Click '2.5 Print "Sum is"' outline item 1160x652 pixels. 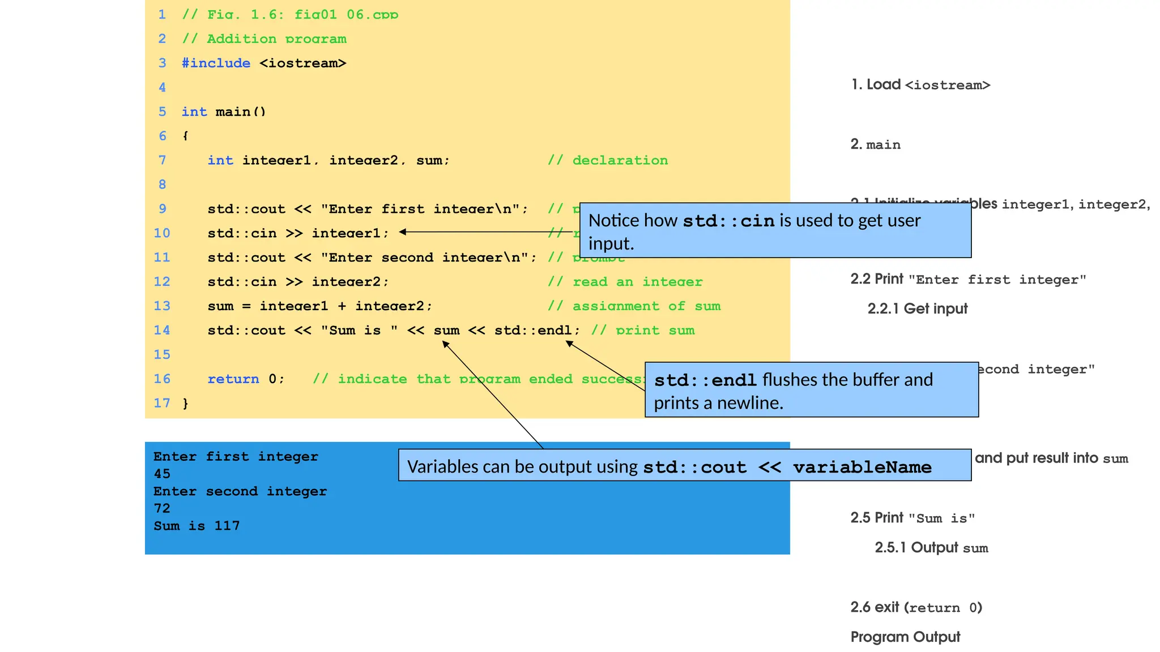[x=912, y=518]
